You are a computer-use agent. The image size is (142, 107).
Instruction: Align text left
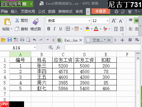tap(131, 29)
